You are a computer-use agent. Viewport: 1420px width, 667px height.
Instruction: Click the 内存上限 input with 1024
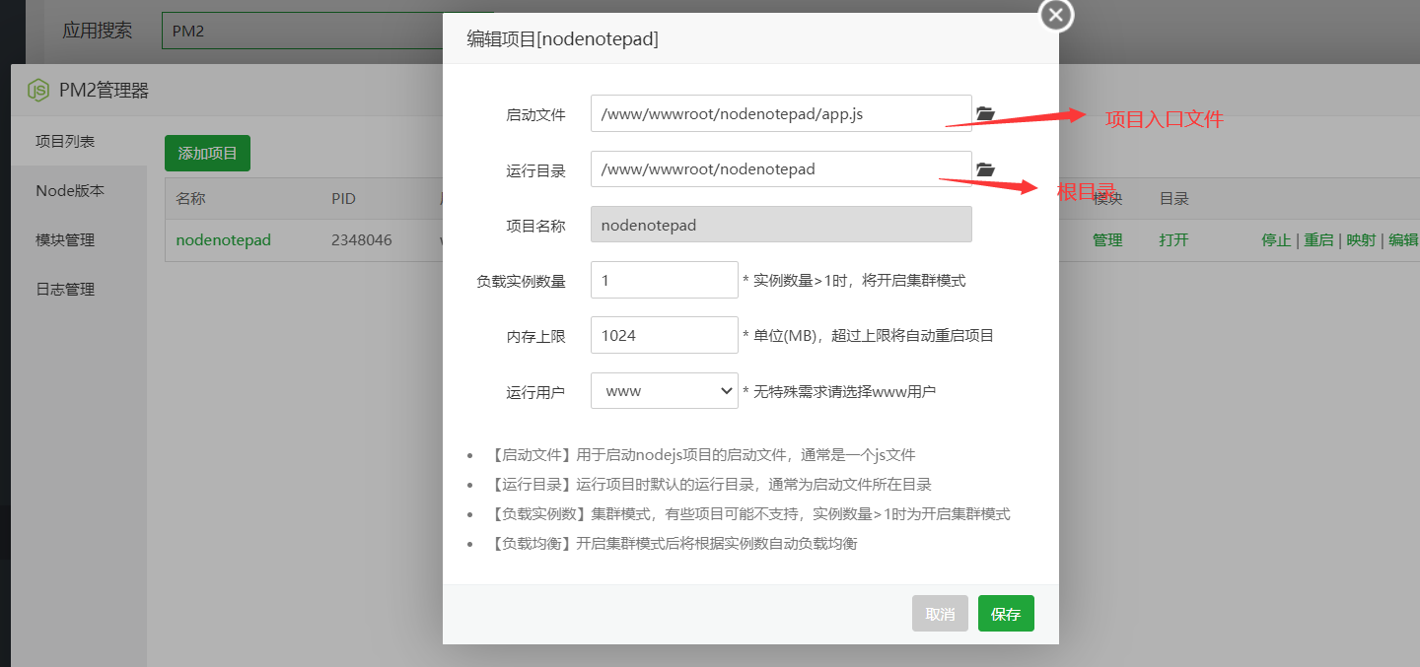pos(664,335)
